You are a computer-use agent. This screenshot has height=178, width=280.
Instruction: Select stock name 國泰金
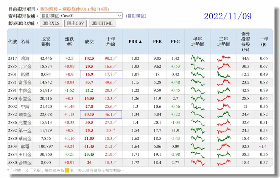[x=25, y=115]
